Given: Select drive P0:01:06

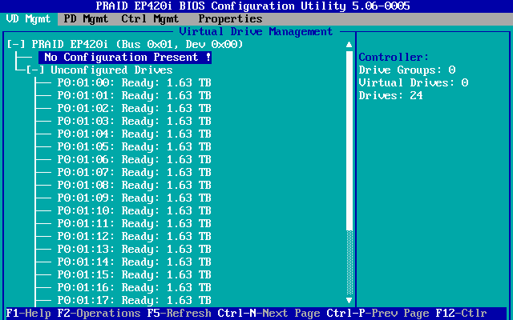Looking at the screenshot, I should point(134,160).
